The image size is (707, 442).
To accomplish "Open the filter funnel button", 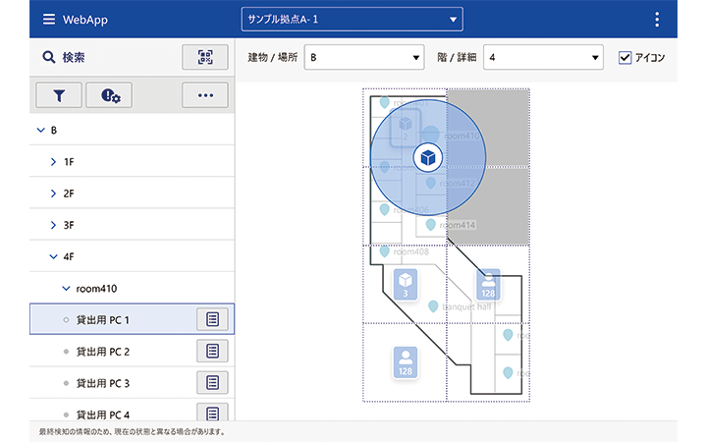I will [59, 95].
